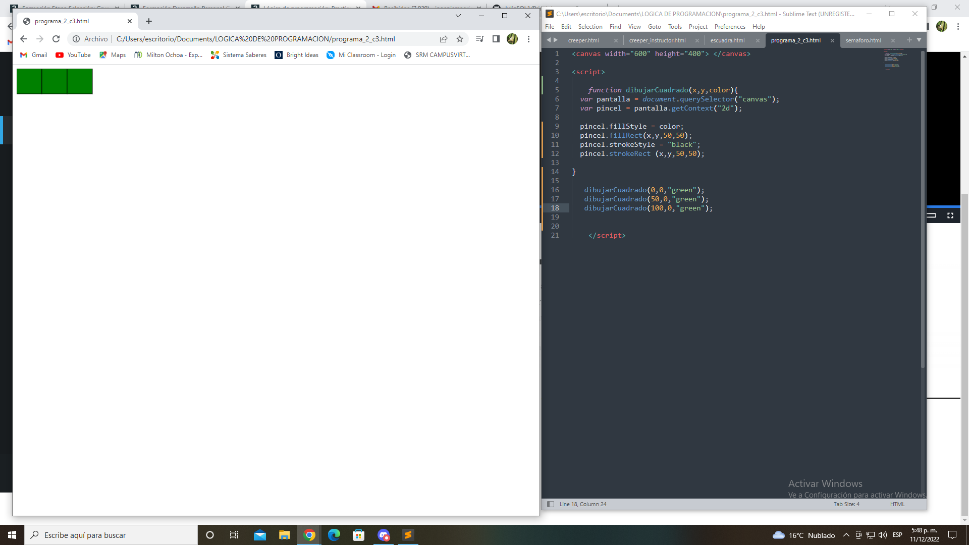Click the Chrome address bar URL
969x545 pixels.
[x=255, y=39]
